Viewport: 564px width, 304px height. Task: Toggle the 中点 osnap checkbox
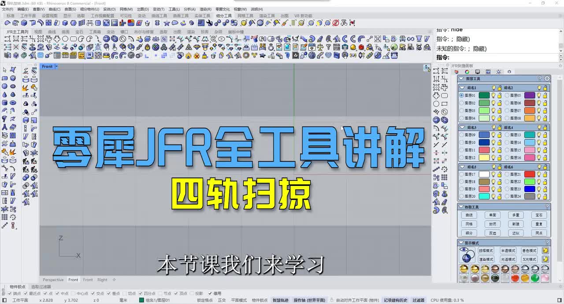[58, 293]
